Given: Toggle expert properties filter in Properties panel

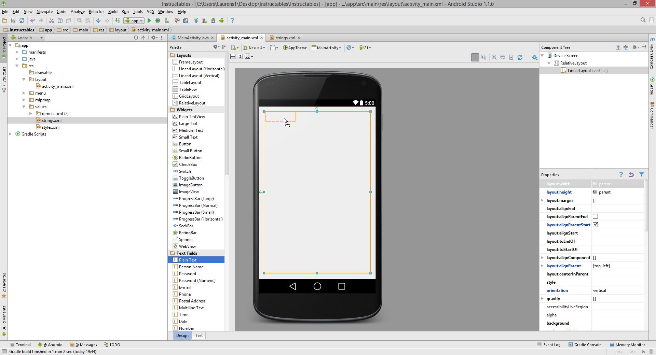Looking at the screenshot, I should [642, 174].
